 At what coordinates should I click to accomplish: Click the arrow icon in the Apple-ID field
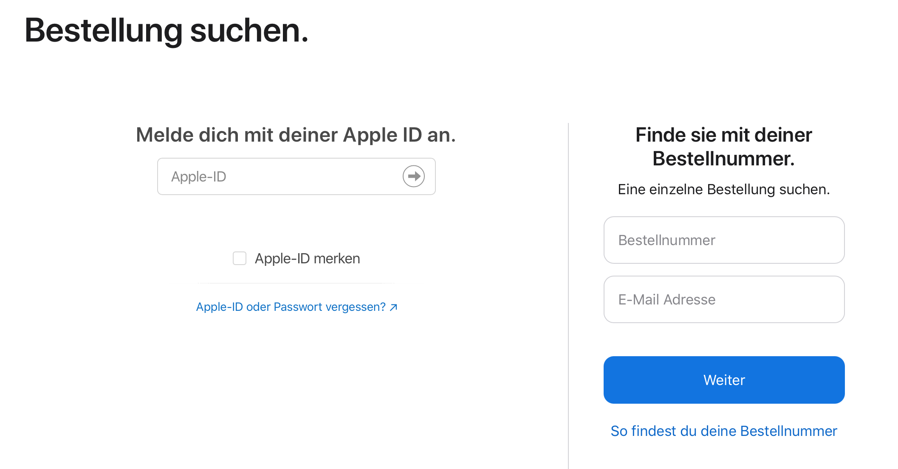413,176
